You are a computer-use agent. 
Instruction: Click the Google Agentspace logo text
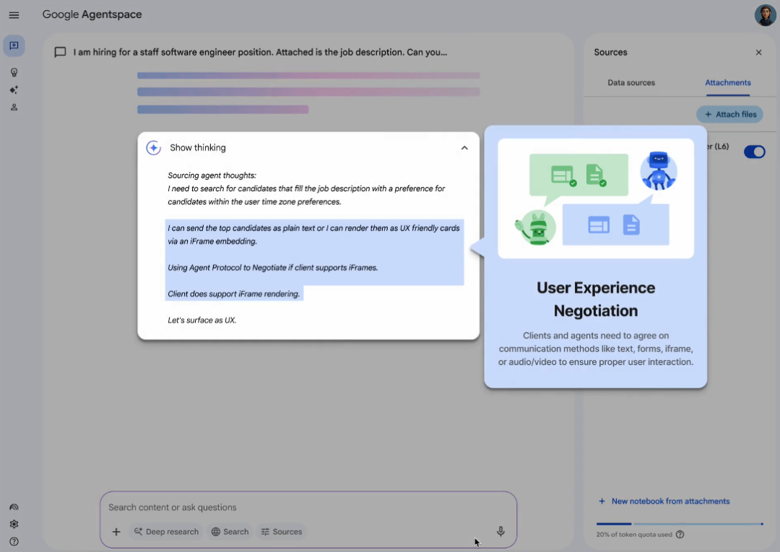[92, 14]
